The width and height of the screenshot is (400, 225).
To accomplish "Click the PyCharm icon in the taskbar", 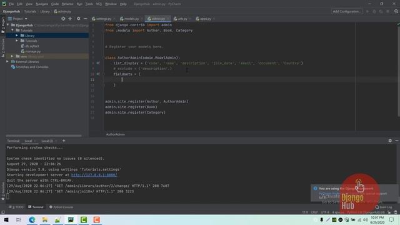I will pos(71,219).
